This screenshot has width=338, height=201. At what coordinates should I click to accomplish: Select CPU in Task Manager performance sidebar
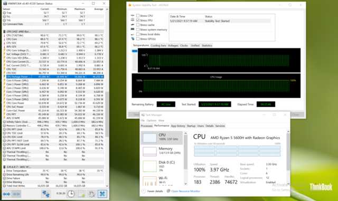pyautogui.click(x=162, y=138)
